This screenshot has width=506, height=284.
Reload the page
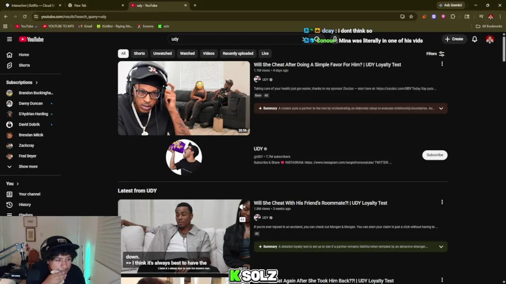pos(25,17)
